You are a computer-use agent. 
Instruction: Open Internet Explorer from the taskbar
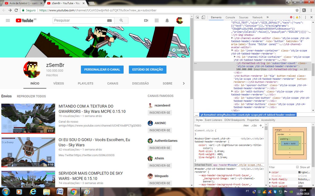[33, 192]
